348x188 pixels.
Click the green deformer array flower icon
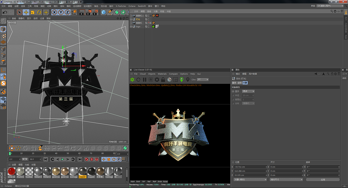tap(123, 12)
